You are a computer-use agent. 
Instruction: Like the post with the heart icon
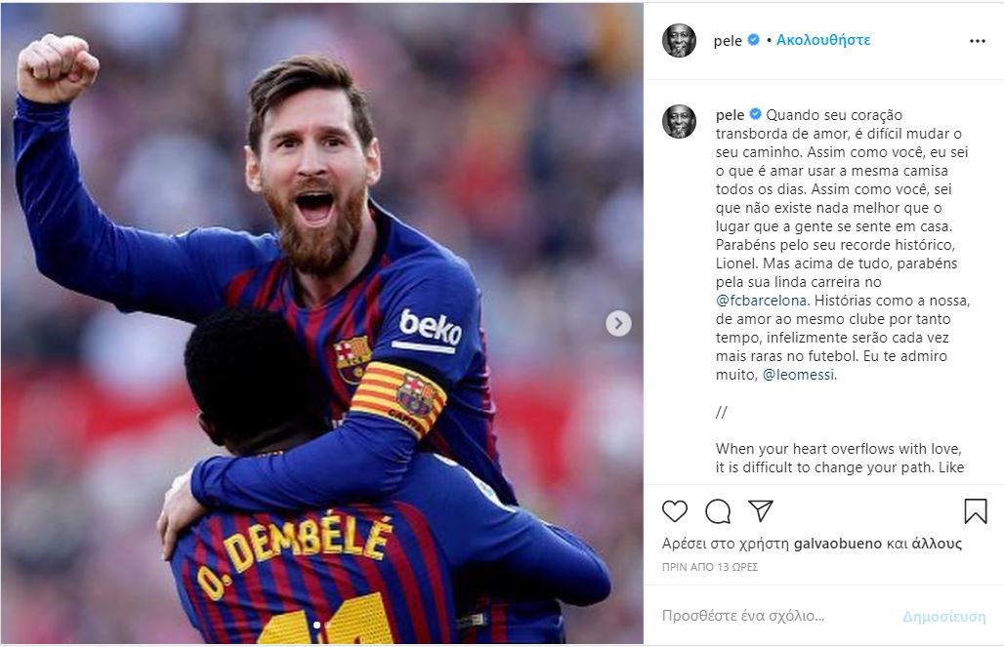675,511
